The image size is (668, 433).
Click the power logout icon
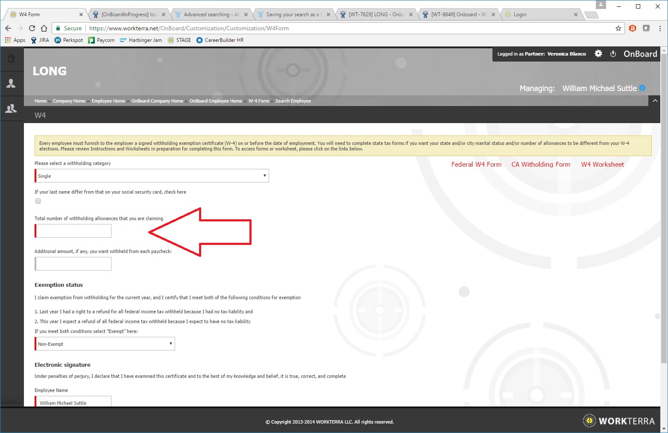(613, 54)
